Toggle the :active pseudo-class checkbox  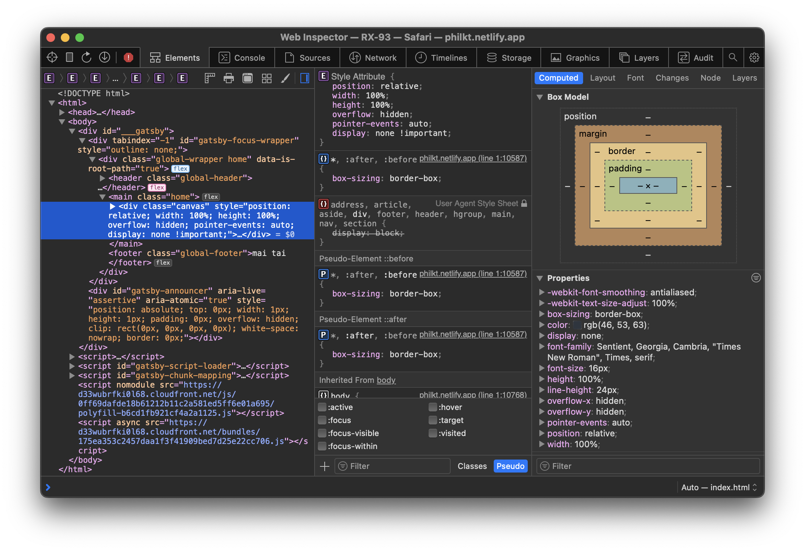pos(322,407)
